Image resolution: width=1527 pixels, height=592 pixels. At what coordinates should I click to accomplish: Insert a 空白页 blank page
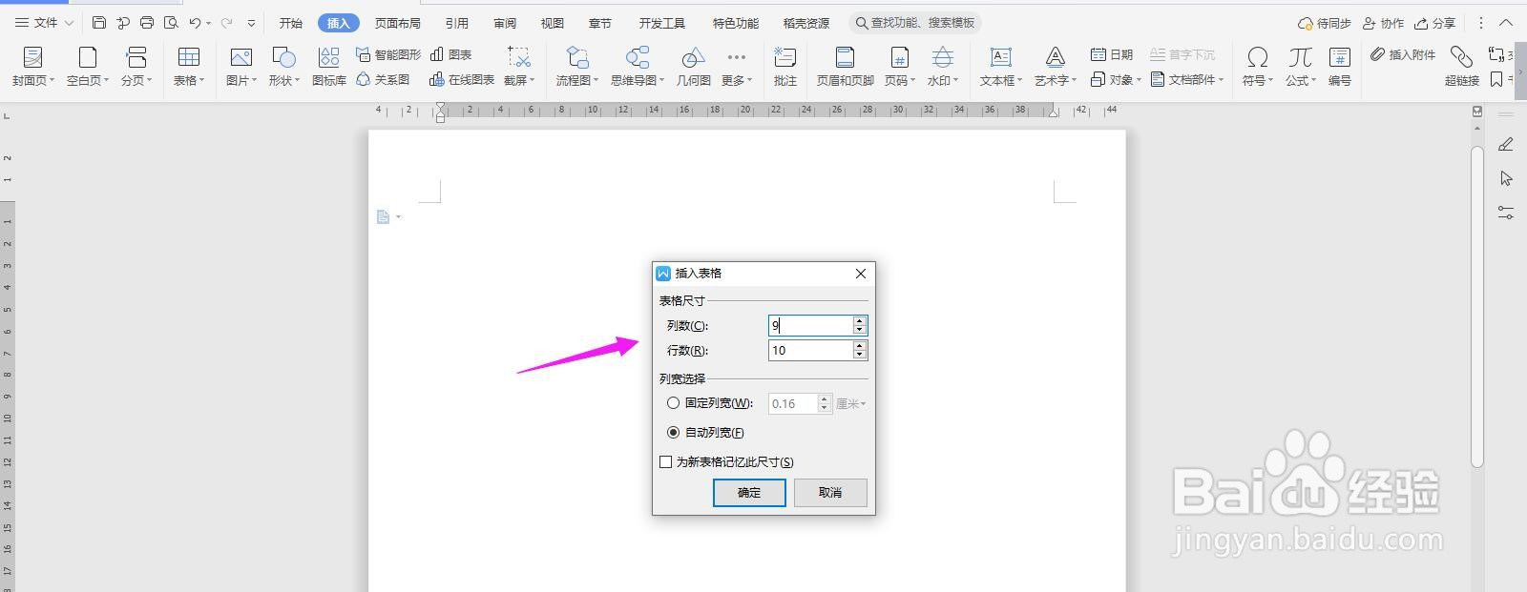coord(88,67)
